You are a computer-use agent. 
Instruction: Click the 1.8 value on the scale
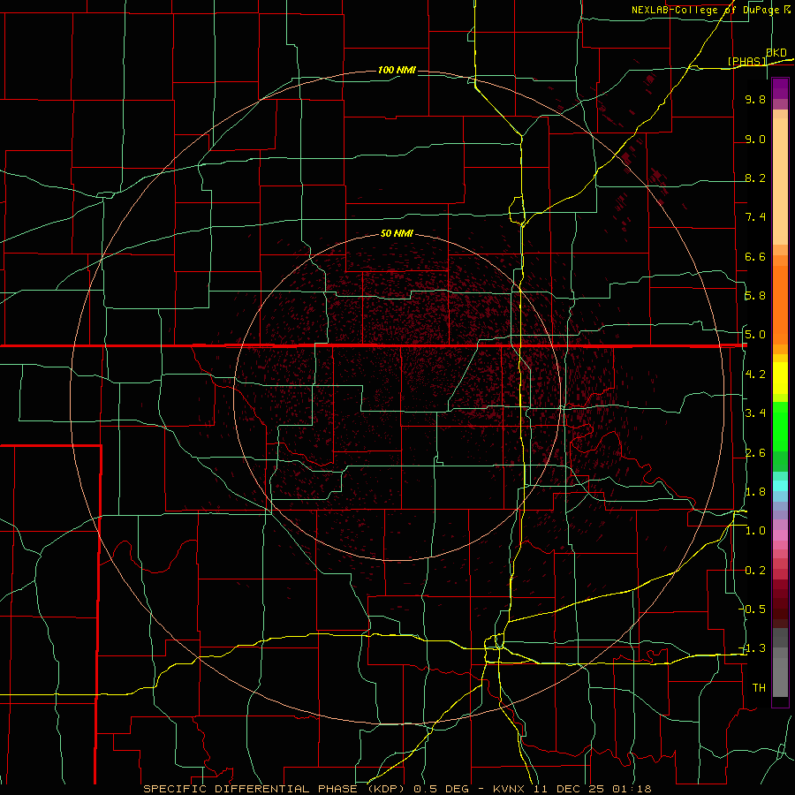click(755, 492)
